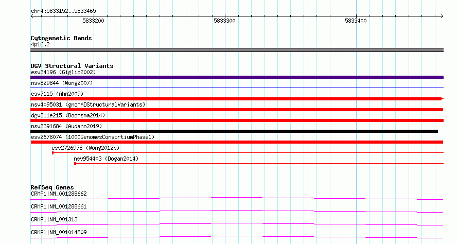
Task: Click the right arrowhead of the ruler
Action: pyautogui.click(x=442, y=16)
